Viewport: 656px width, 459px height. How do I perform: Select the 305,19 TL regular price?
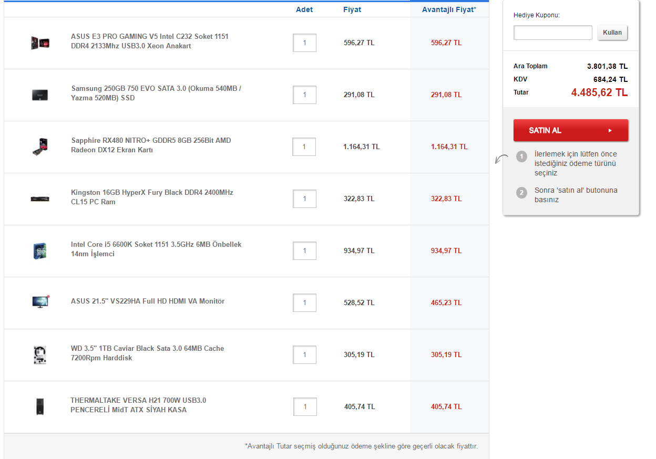pyautogui.click(x=359, y=354)
